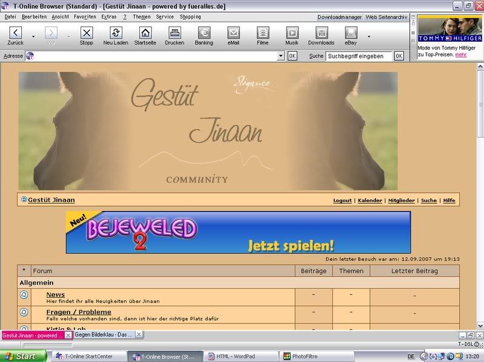Switch to PhotoFiltre taskbar item

[317, 357]
